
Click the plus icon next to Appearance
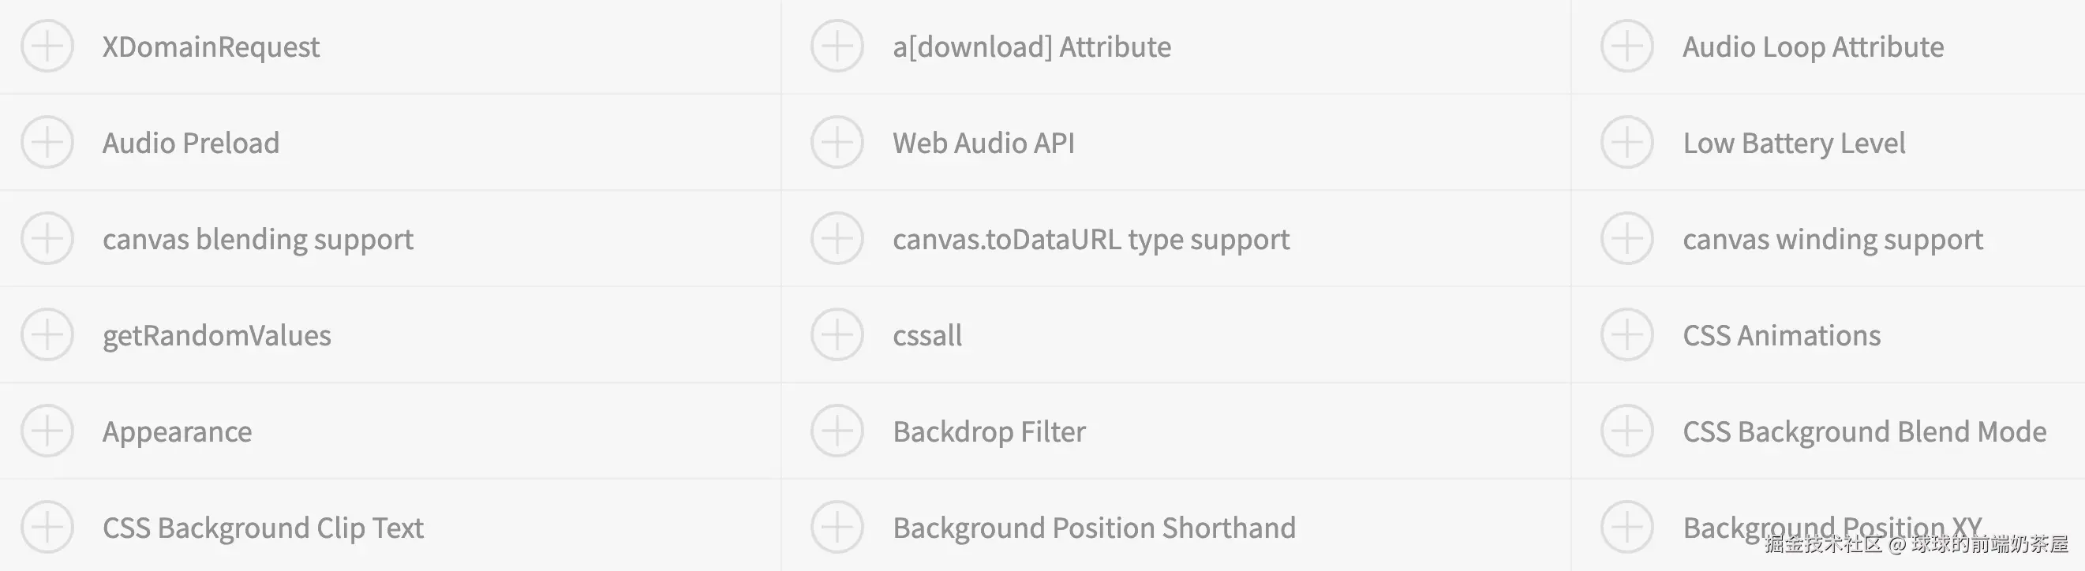pos(47,431)
